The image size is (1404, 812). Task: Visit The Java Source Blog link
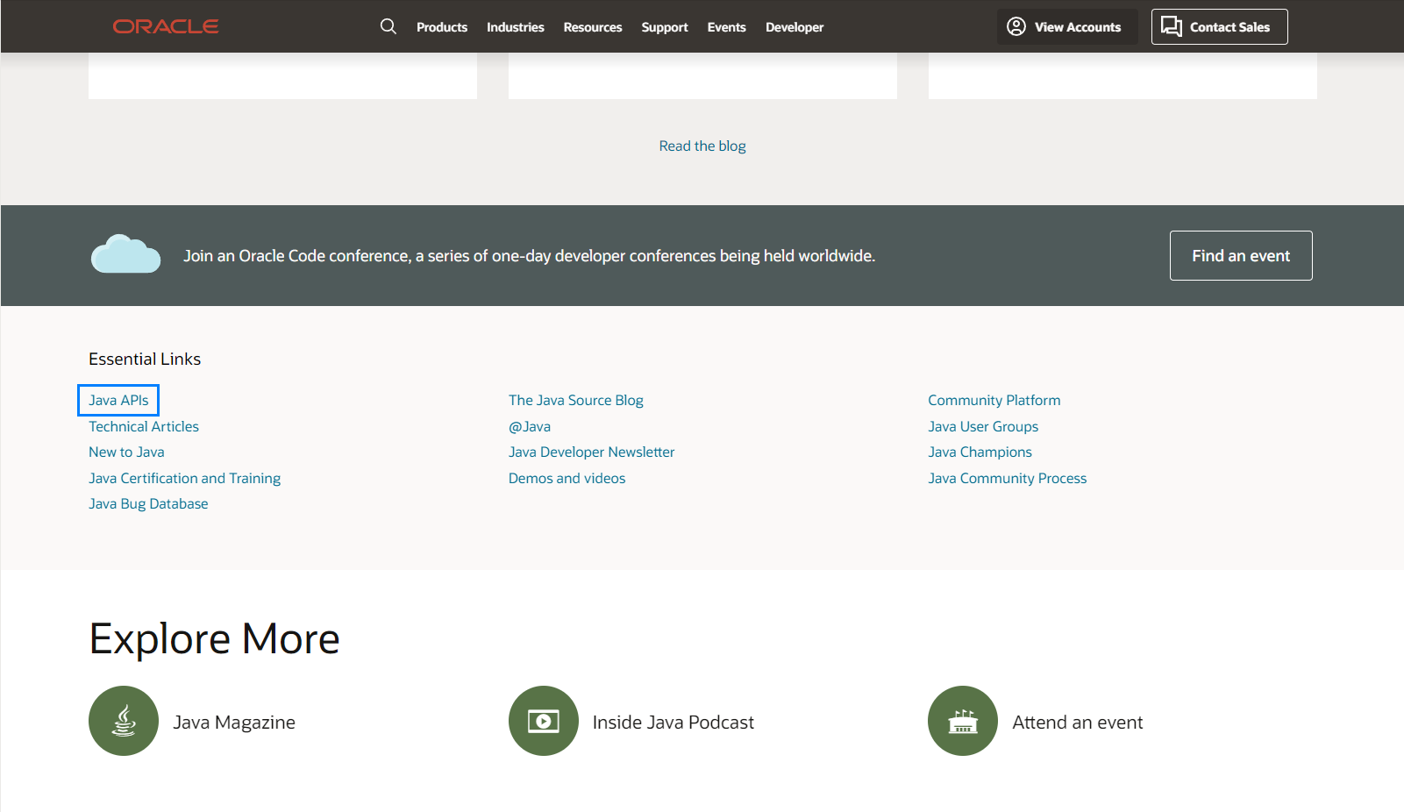(x=576, y=400)
